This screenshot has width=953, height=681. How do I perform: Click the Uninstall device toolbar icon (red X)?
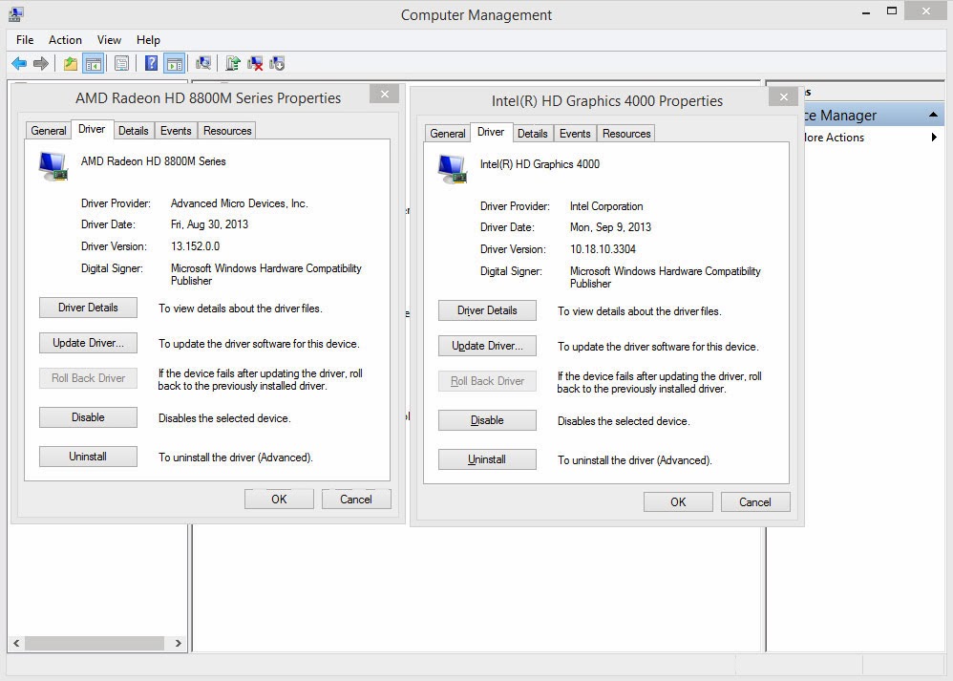click(255, 63)
